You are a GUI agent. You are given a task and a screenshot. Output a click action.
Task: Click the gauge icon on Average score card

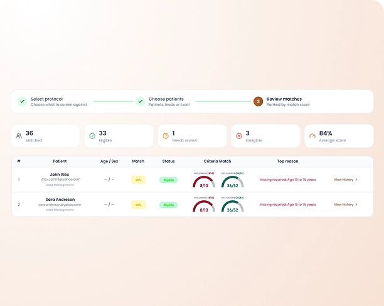point(312,136)
